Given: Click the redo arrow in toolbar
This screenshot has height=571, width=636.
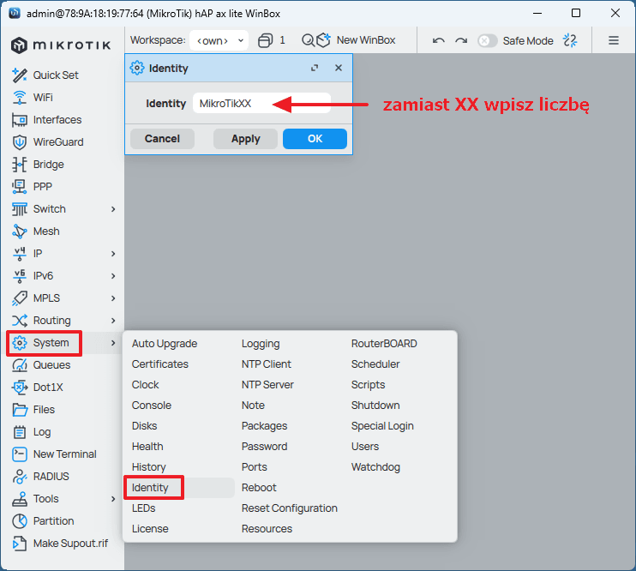Looking at the screenshot, I should (461, 40).
